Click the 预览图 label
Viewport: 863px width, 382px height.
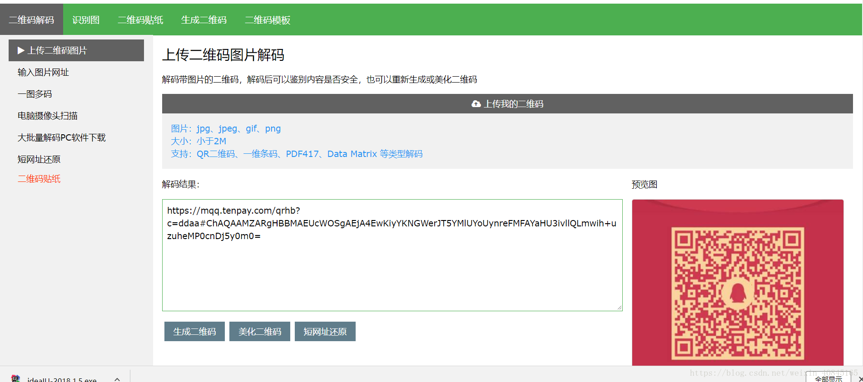(645, 184)
